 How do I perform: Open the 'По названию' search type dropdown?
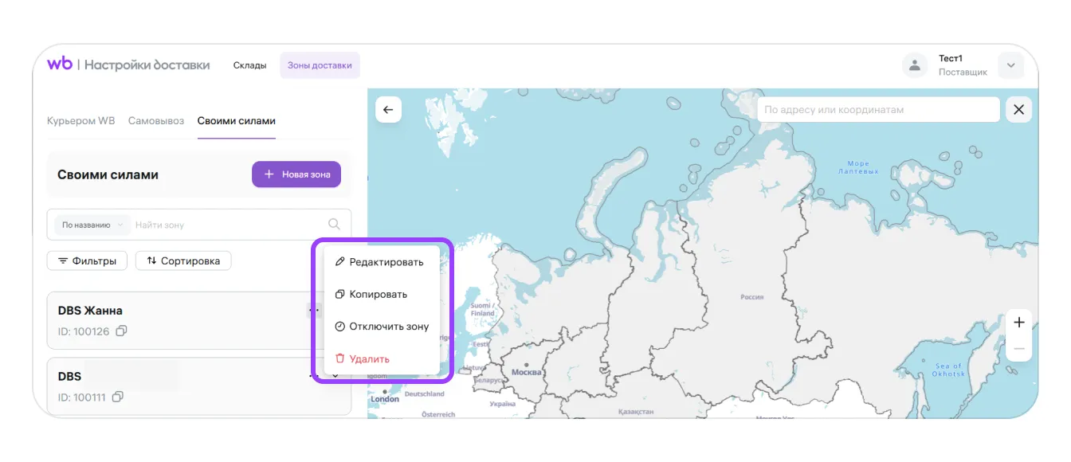(92, 225)
